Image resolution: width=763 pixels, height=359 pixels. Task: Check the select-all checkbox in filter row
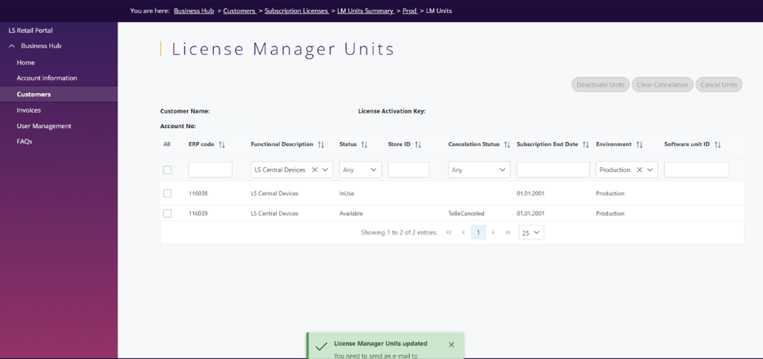tap(167, 170)
